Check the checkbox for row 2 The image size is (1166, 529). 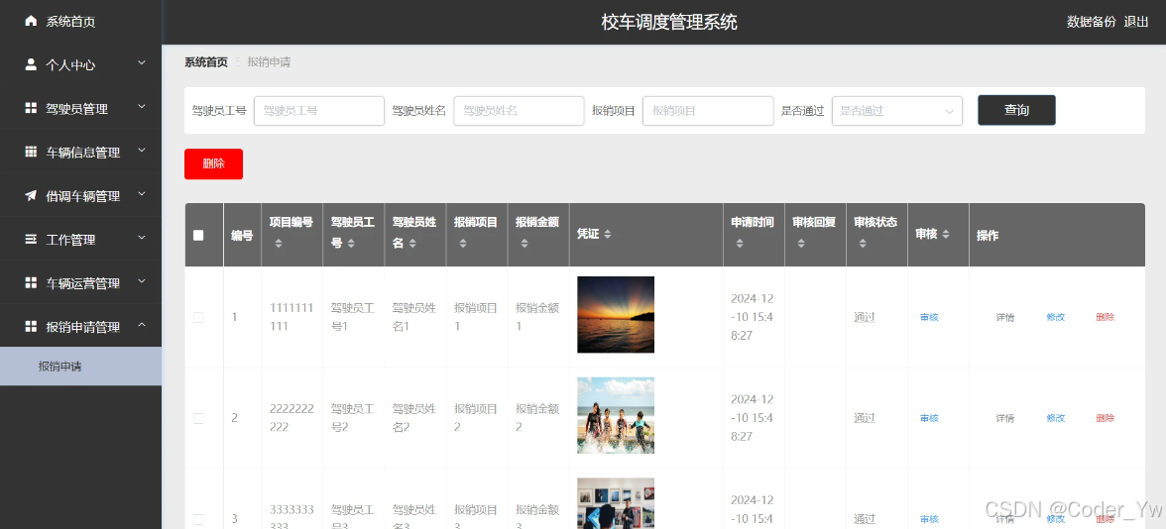click(x=198, y=418)
